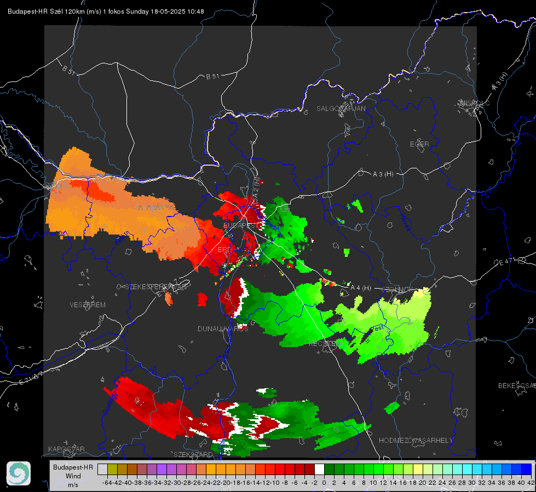Image resolution: width=536 pixels, height=492 pixels.
Task: Click the 'm/s' unit in the legend
Action: click(x=73, y=484)
